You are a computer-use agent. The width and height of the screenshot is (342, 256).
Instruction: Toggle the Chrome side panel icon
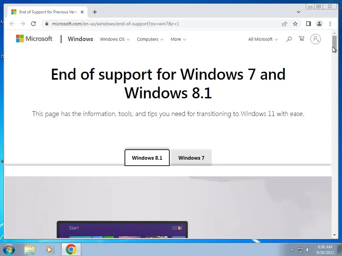[308, 24]
